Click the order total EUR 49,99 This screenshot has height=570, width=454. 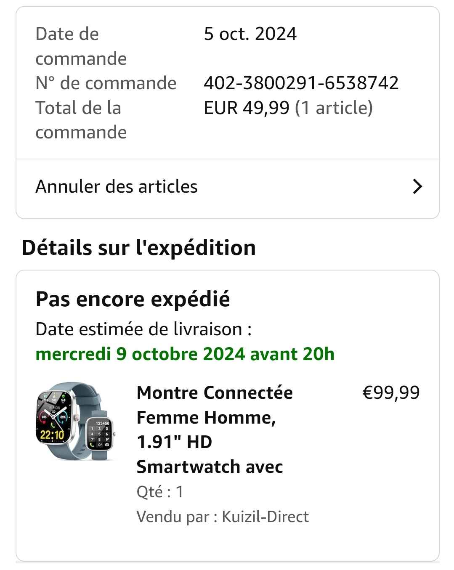pos(247,108)
